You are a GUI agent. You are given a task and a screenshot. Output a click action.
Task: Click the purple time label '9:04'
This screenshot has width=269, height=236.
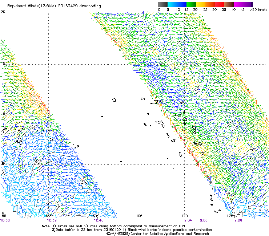click(x=188, y=220)
